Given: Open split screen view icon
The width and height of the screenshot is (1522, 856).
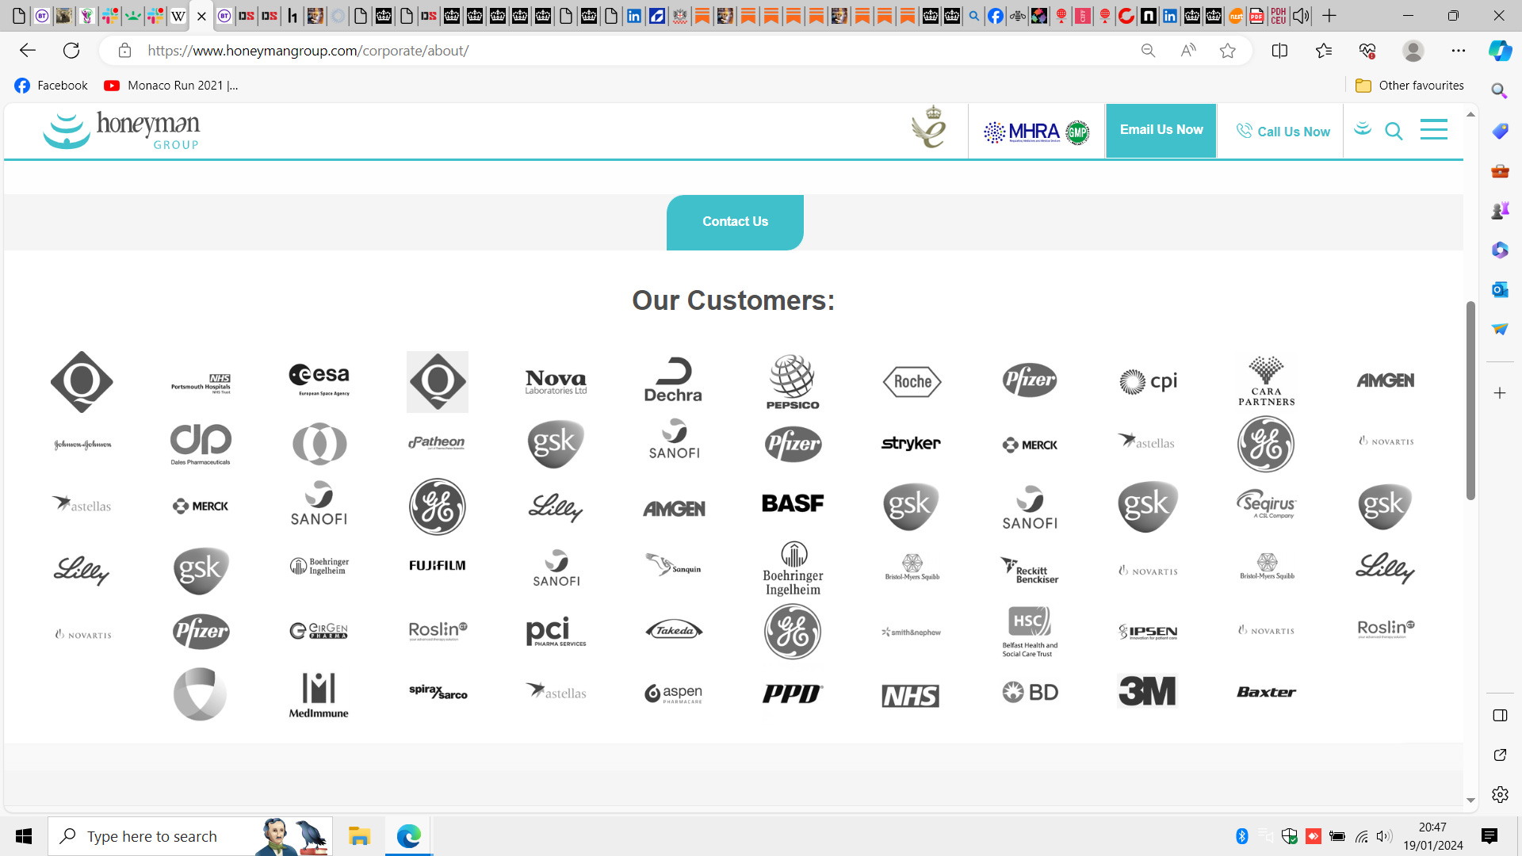Looking at the screenshot, I should click(x=1279, y=51).
